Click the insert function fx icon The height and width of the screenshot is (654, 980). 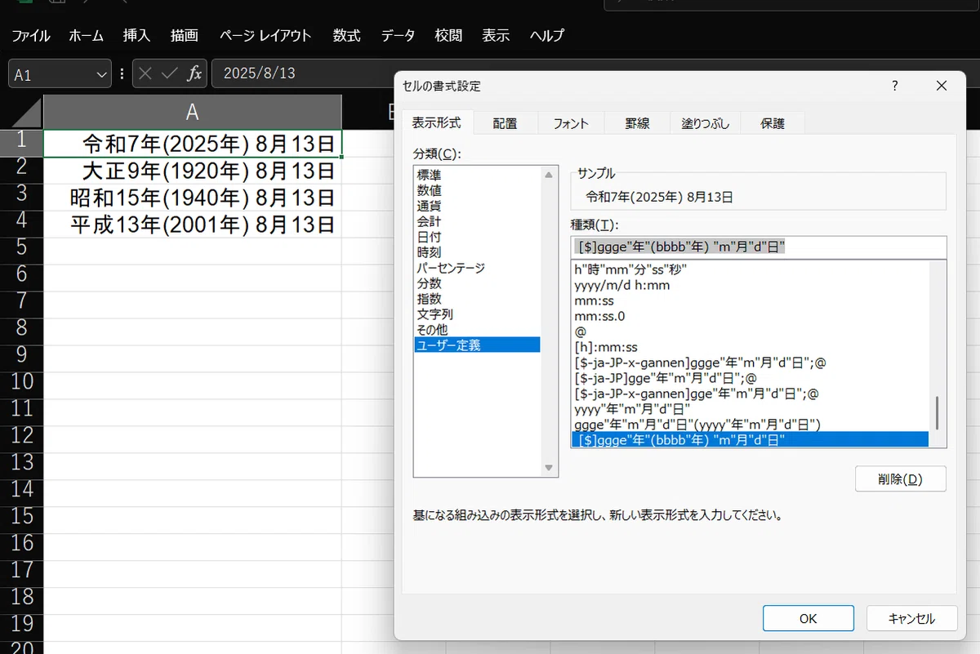tap(194, 73)
